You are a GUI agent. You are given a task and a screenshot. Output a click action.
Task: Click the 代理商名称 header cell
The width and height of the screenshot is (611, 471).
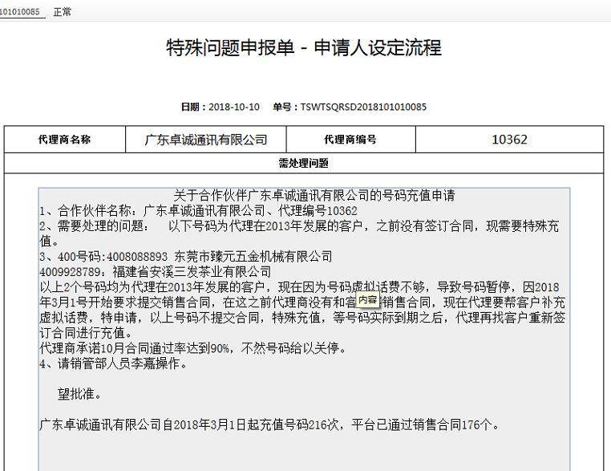point(64,140)
